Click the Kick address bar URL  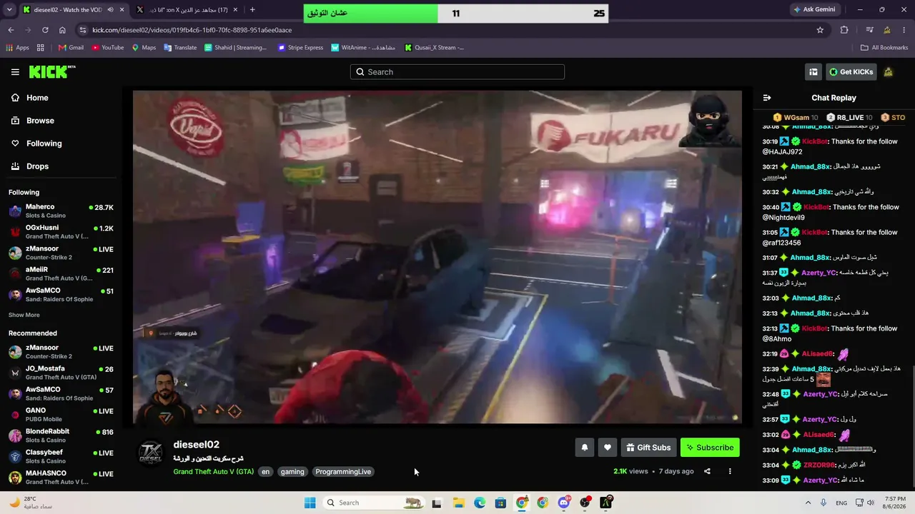pos(192,30)
